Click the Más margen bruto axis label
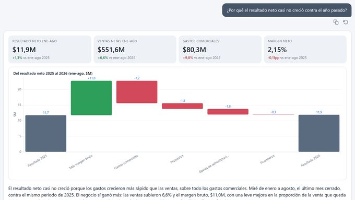355x200 pixels. click(x=81, y=162)
